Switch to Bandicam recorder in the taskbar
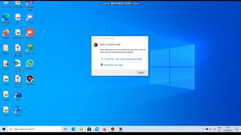Image resolution: width=241 pixels, height=135 pixels. click(113, 129)
